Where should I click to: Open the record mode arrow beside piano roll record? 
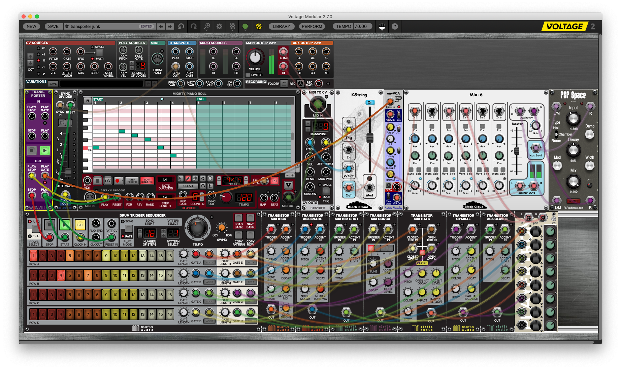[x=123, y=181]
